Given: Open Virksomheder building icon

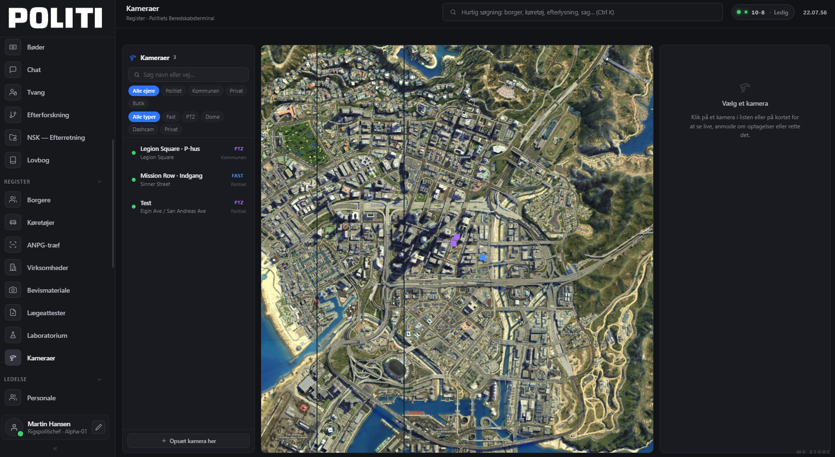Looking at the screenshot, I should 13,267.
